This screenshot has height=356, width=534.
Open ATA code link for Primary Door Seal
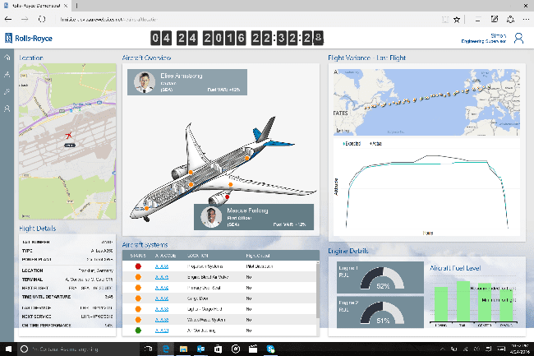click(161, 288)
